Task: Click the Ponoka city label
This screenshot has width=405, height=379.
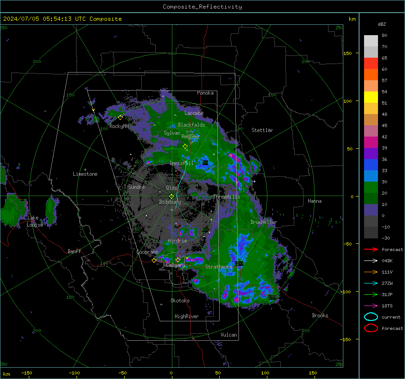Action: [205, 93]
